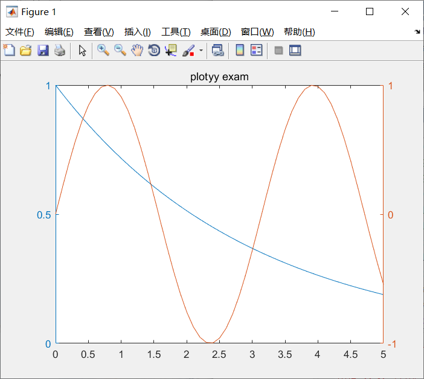Open the 帮助(H) menu
This screenshot has width=424, height=379.
(300, 32)
